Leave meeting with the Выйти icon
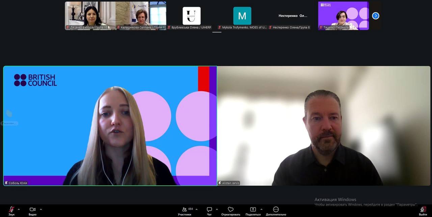The height and width of the screenshot is (217, 432). point(423,209)
